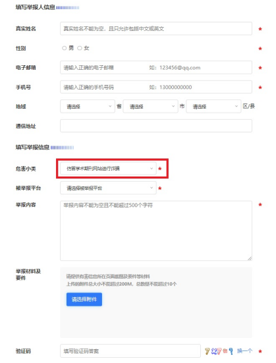Click the chevron arrow in province dropdown
Image resolution: width=276 pixels, height=363 pixels.
pyautogui.click(x=110, y=106)
